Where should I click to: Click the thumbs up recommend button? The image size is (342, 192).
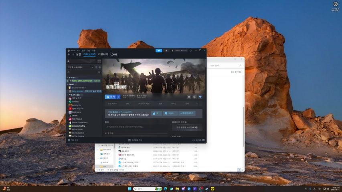pos(157,114)
